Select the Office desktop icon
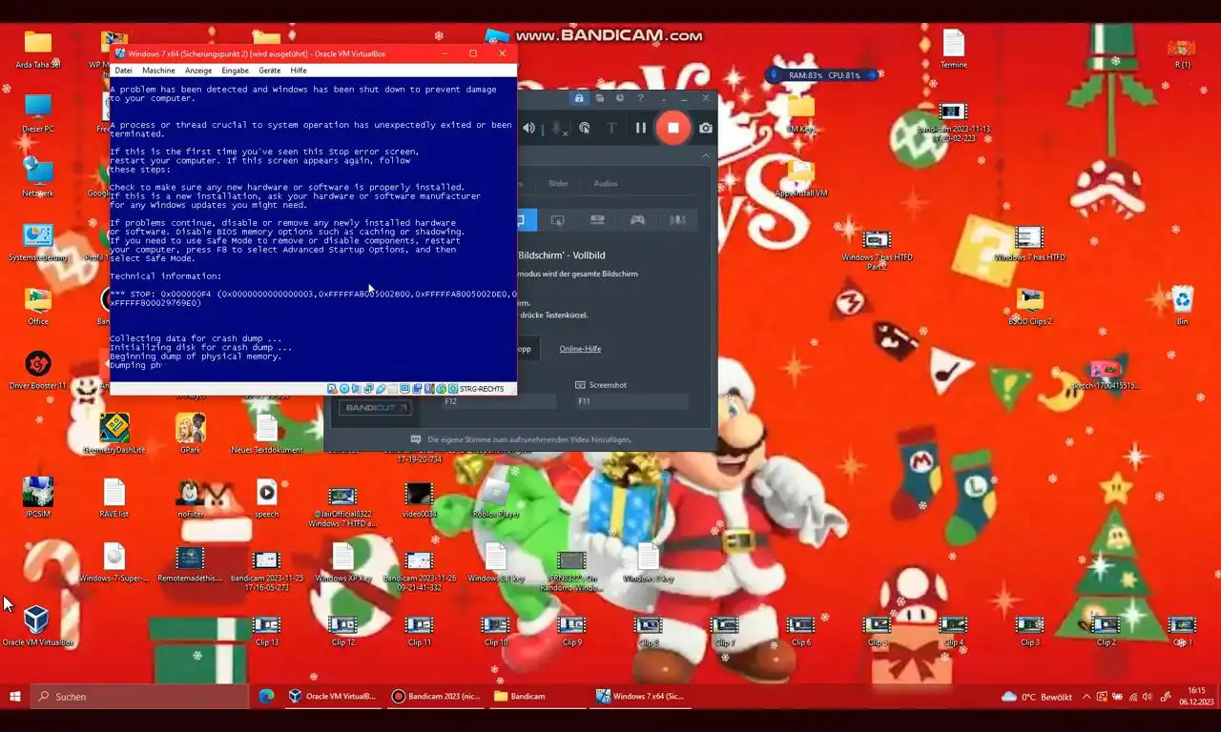 (x=37, y=306)
